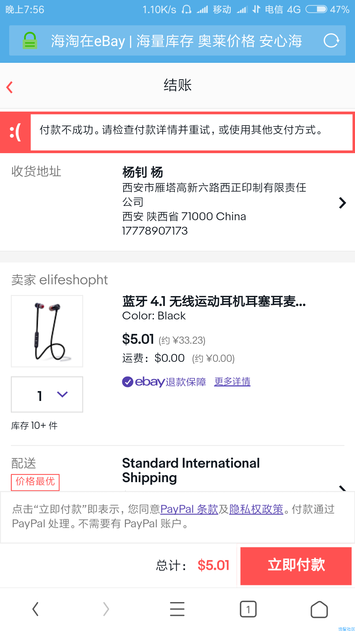
Task: Open the quantity dropdown showing 1
Action: [x=47, y=394]
